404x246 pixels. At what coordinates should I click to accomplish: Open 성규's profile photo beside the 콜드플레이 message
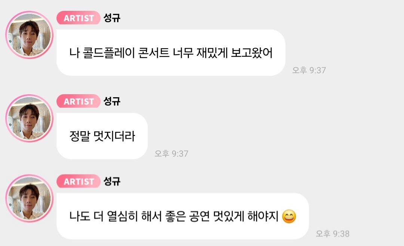click(x=30, y=35)
